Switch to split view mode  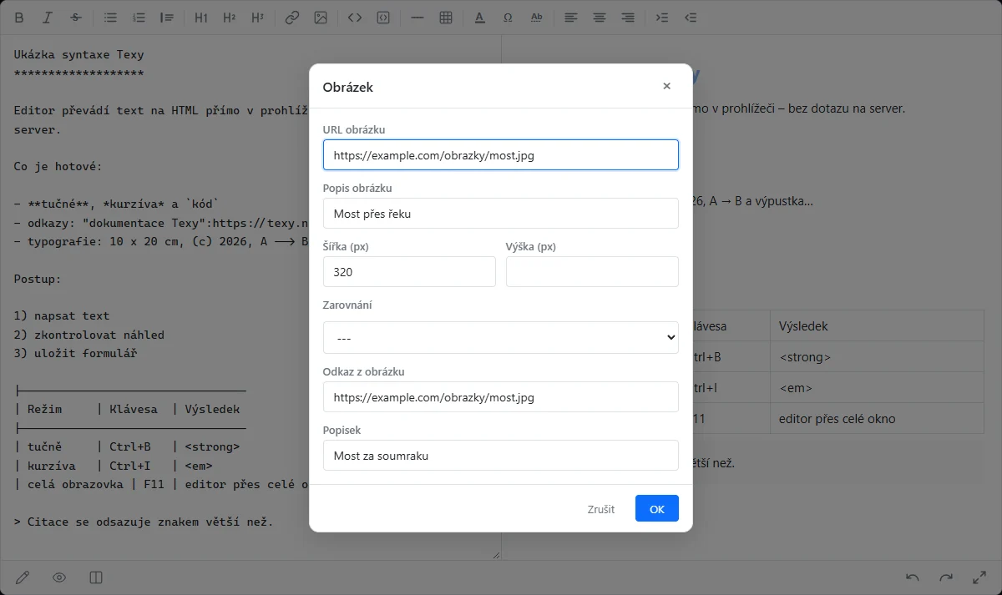click(x=96, y=577)
